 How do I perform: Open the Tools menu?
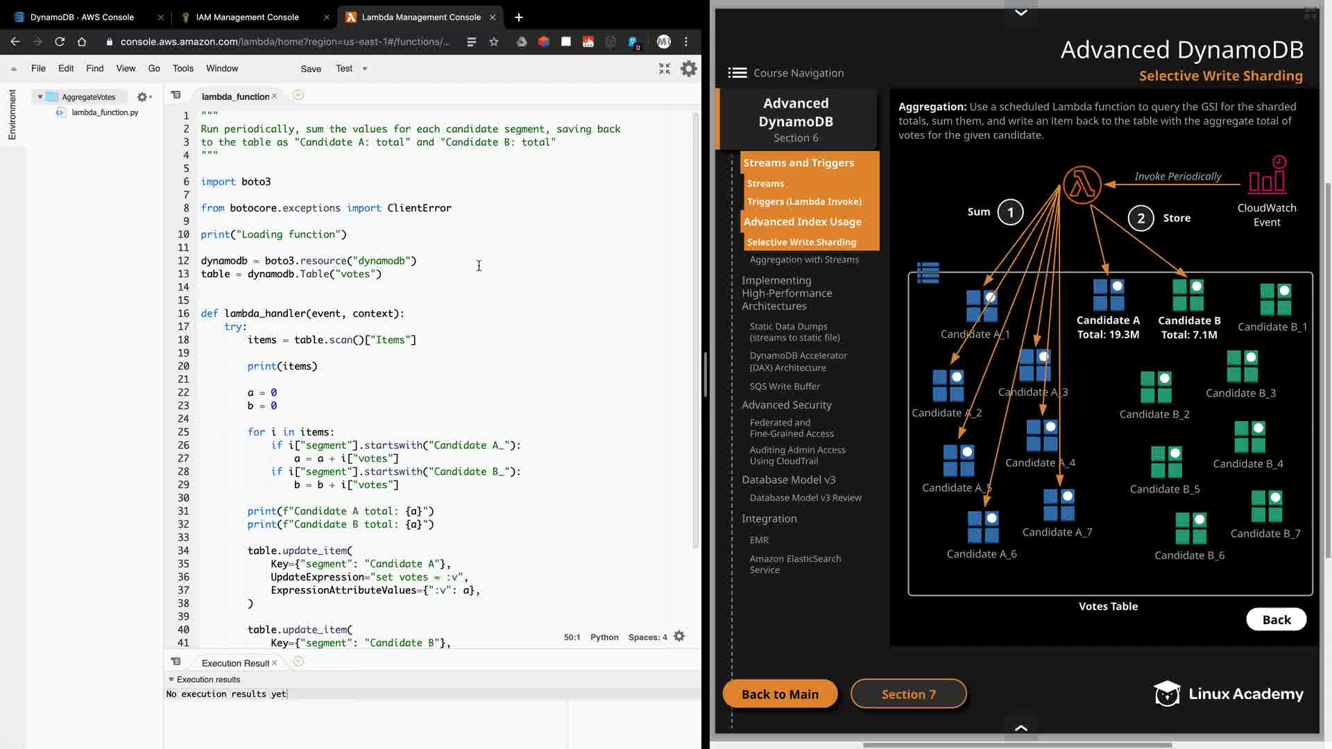click(x=182, y=69)
